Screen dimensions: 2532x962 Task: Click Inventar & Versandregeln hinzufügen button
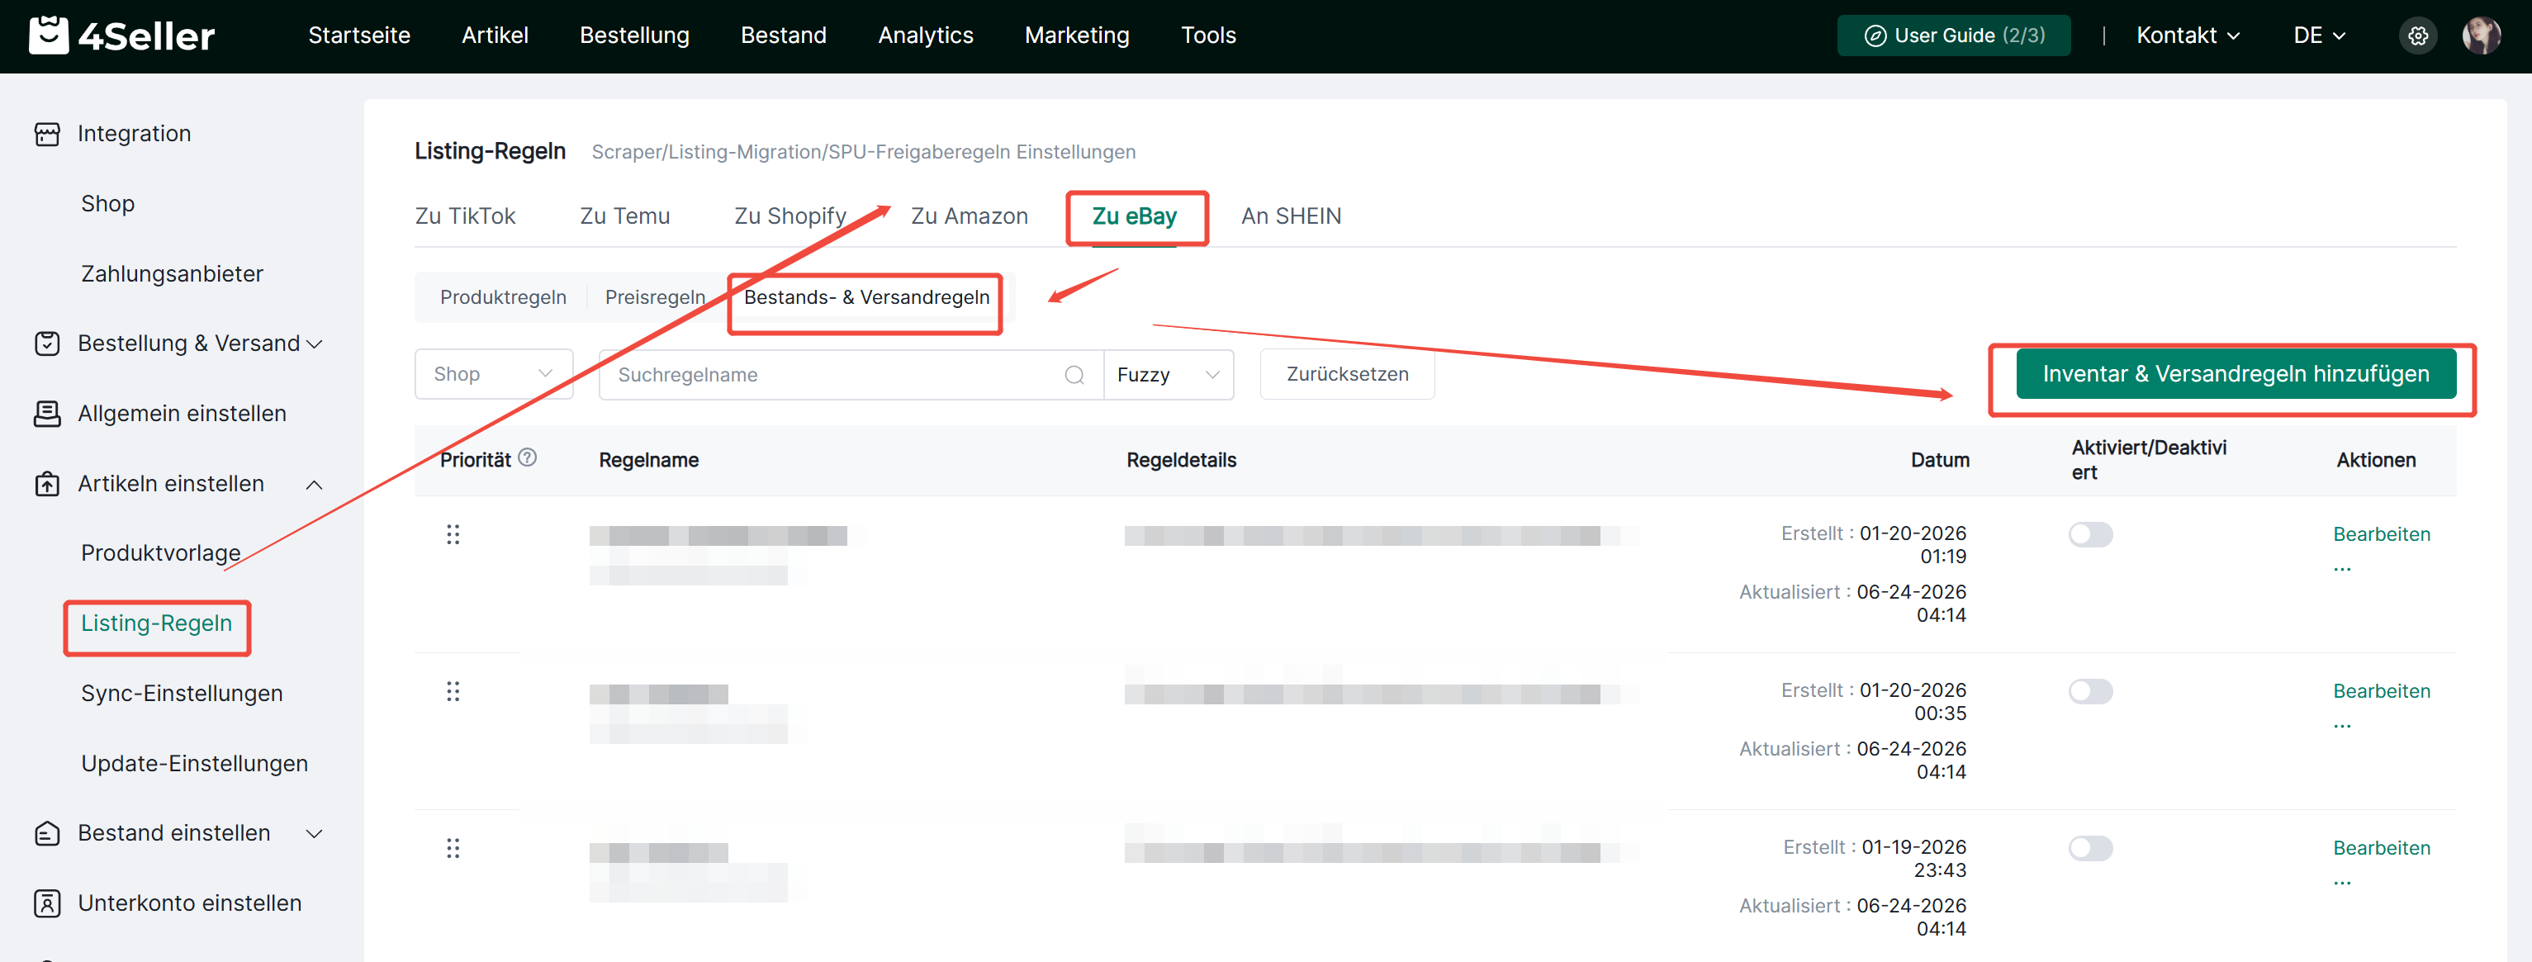(x=2236, y=373)
